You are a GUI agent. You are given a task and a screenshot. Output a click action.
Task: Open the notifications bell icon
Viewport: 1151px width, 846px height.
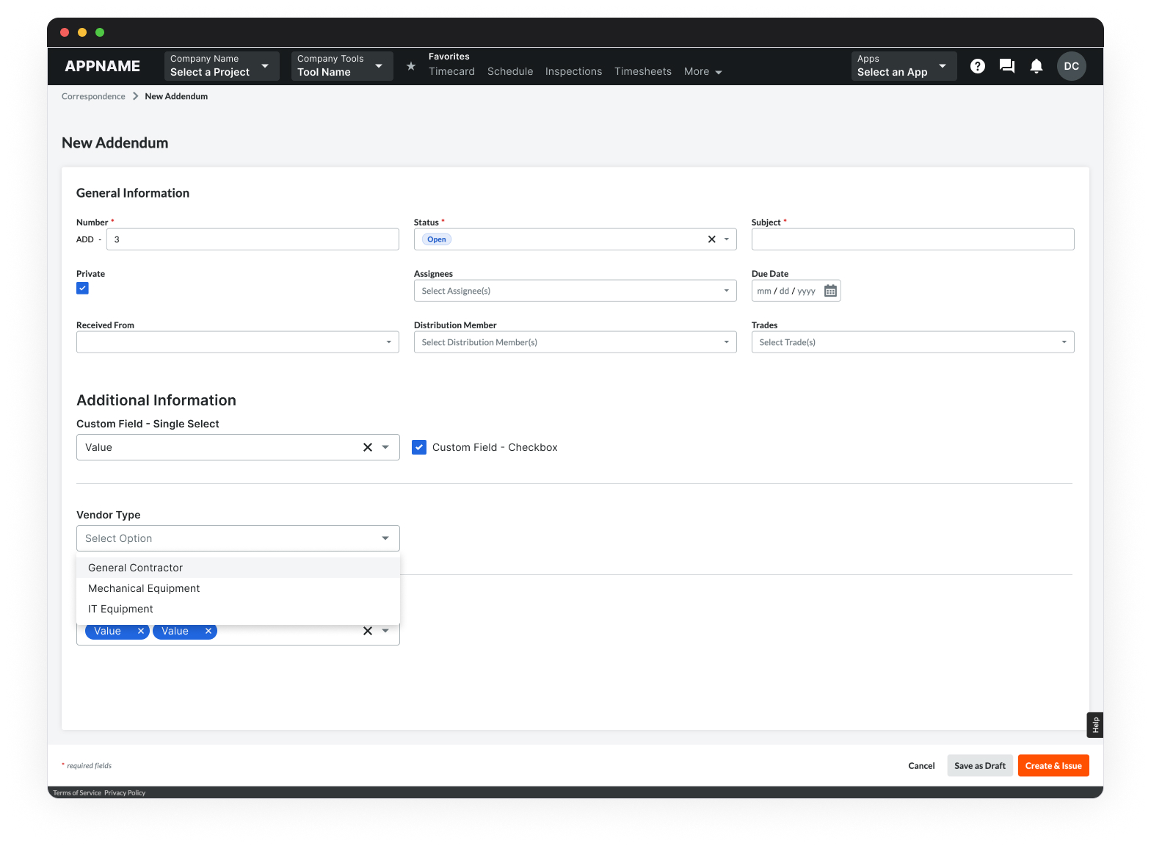(1036, 66)
